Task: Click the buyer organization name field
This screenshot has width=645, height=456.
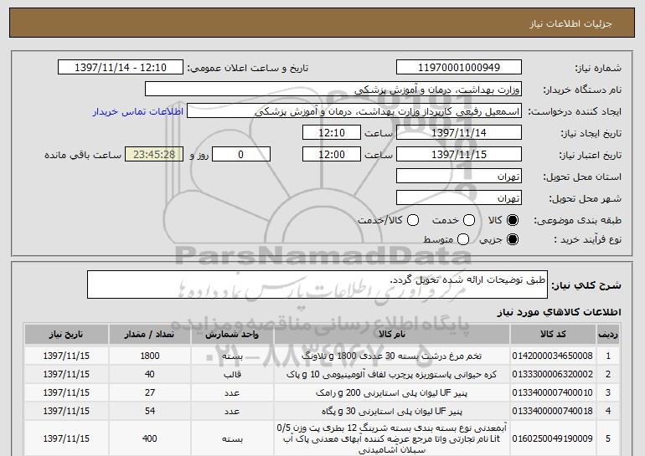Action: tap(333, 90)
